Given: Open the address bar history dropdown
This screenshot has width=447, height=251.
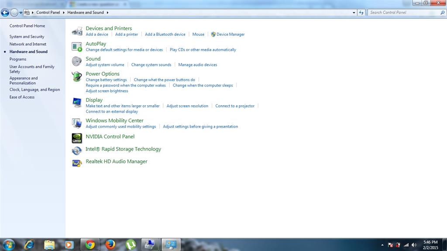Looking at the screenshot, I should 354,13.
